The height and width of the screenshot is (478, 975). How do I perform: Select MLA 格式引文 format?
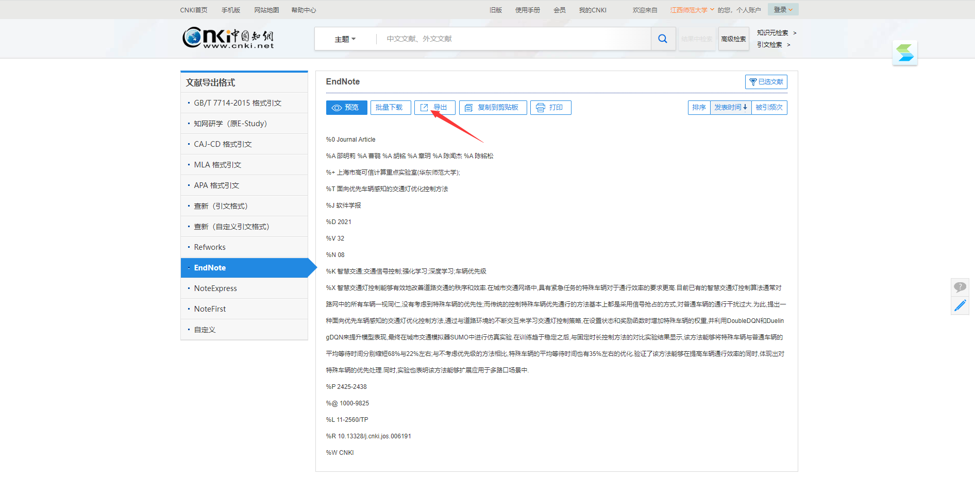pos(244,165)
